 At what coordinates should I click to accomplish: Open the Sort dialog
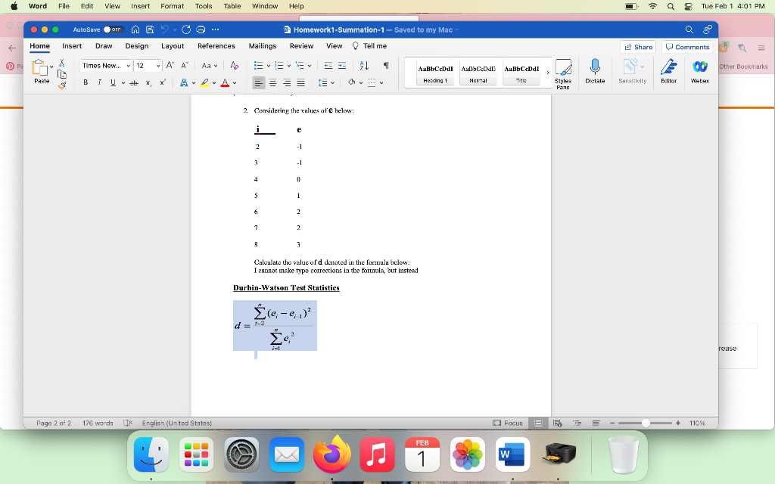coord(363,66)
